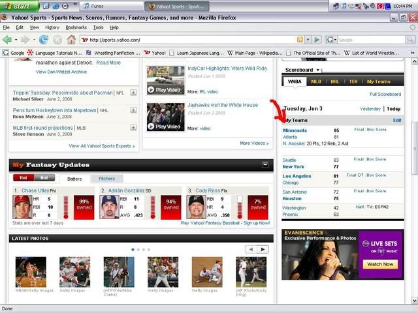Open Los Angeles-Chicago Box Score
This screenshot has height=313, width=418.
pos(376,175)
